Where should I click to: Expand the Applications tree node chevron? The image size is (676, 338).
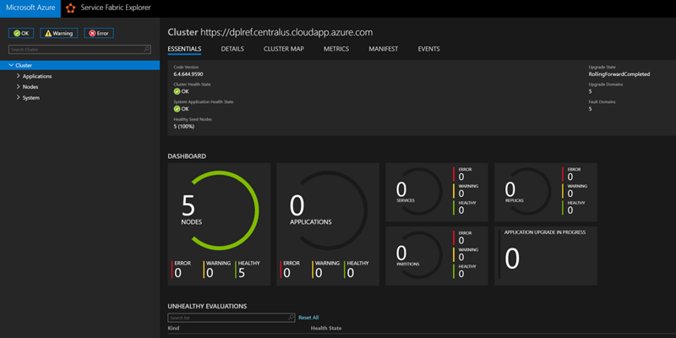pyautogui.click(x=18, y=76)
